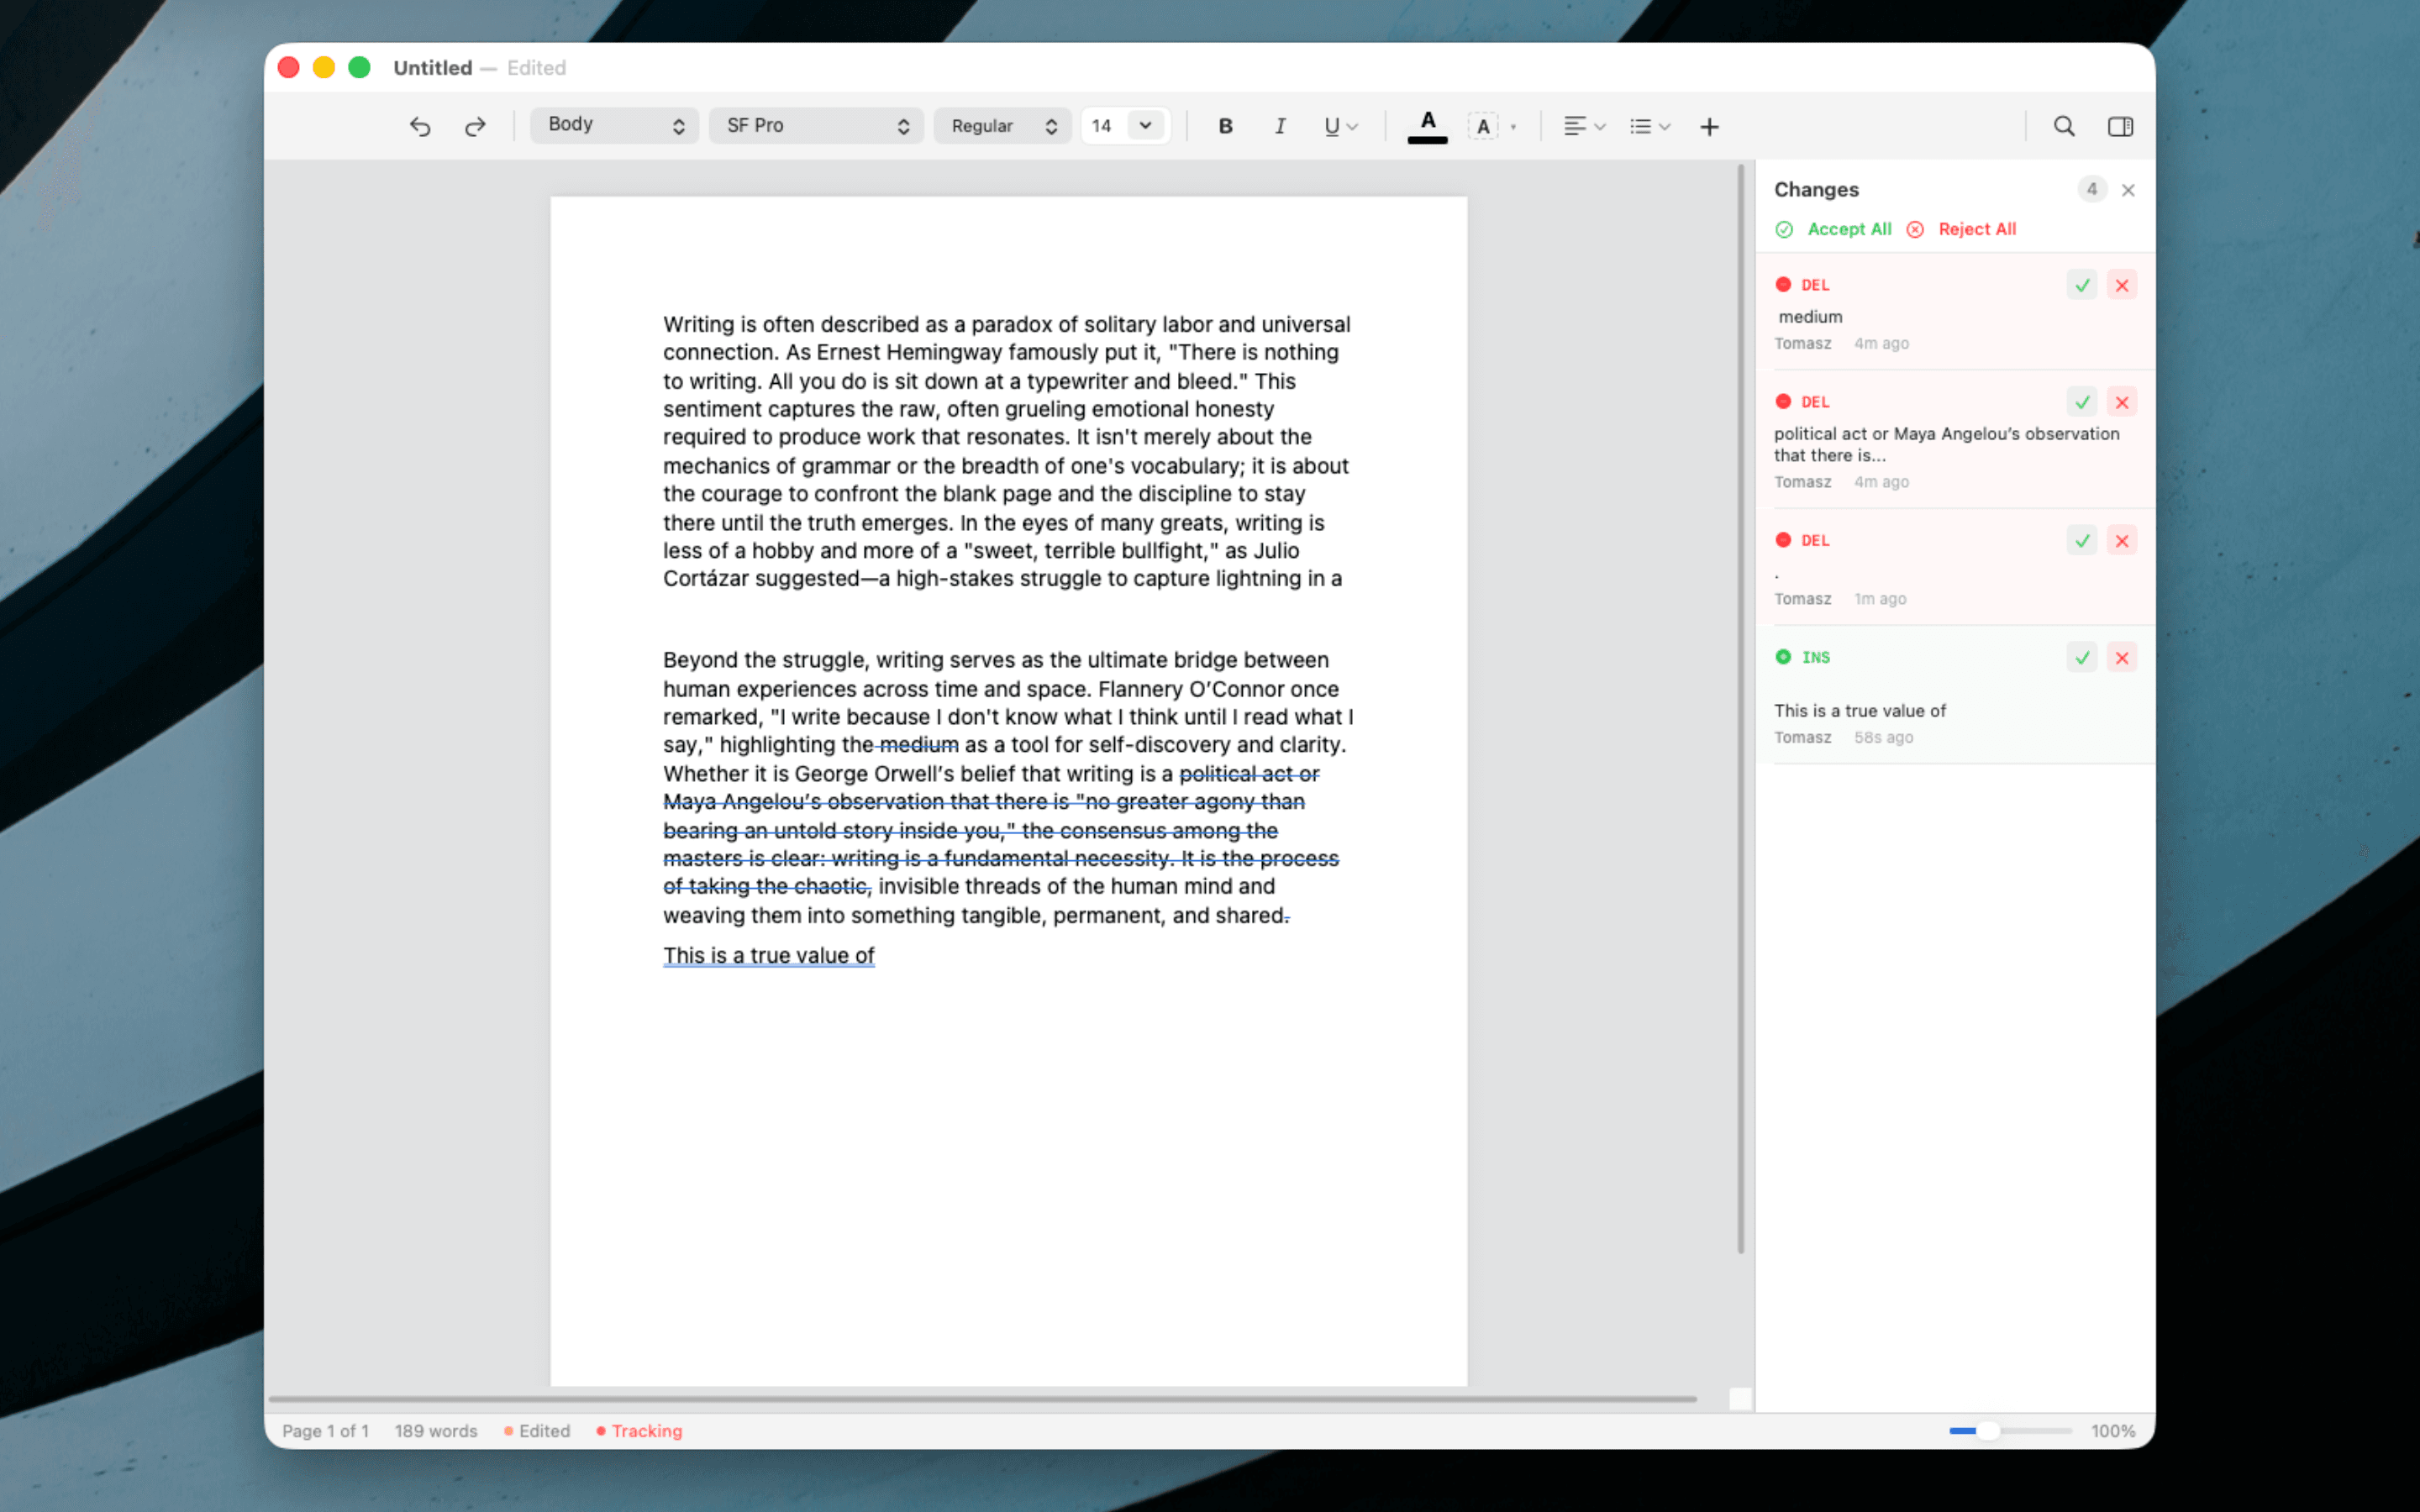Open the underline options icon
The height and width of the screenshot is (1512, 2420).
coord(1340,126)
